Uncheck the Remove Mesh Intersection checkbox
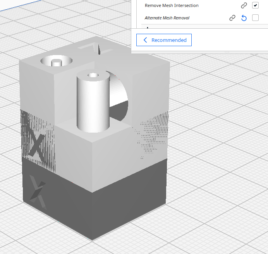This screenshot has width=268, height=254. point(255,5)
